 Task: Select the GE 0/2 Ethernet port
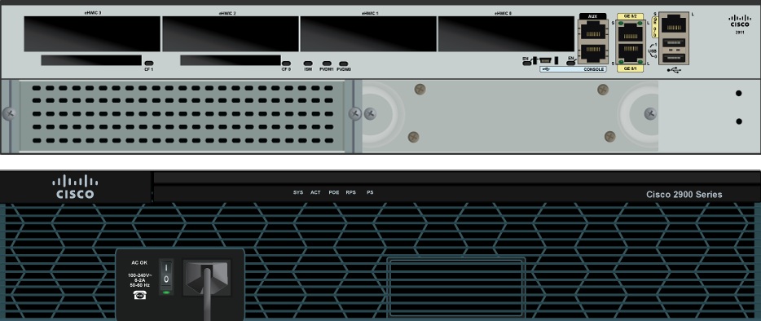tap(630, 32)
